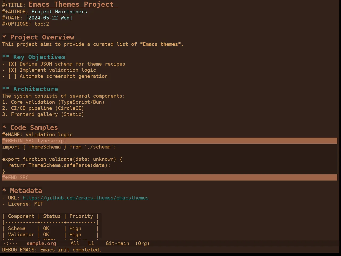
Task: Click the 'Validator' table cell
Action: (21, 235)
